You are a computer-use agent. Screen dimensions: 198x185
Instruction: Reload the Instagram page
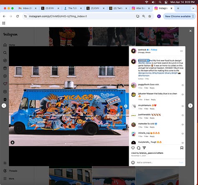coord(18,16)
